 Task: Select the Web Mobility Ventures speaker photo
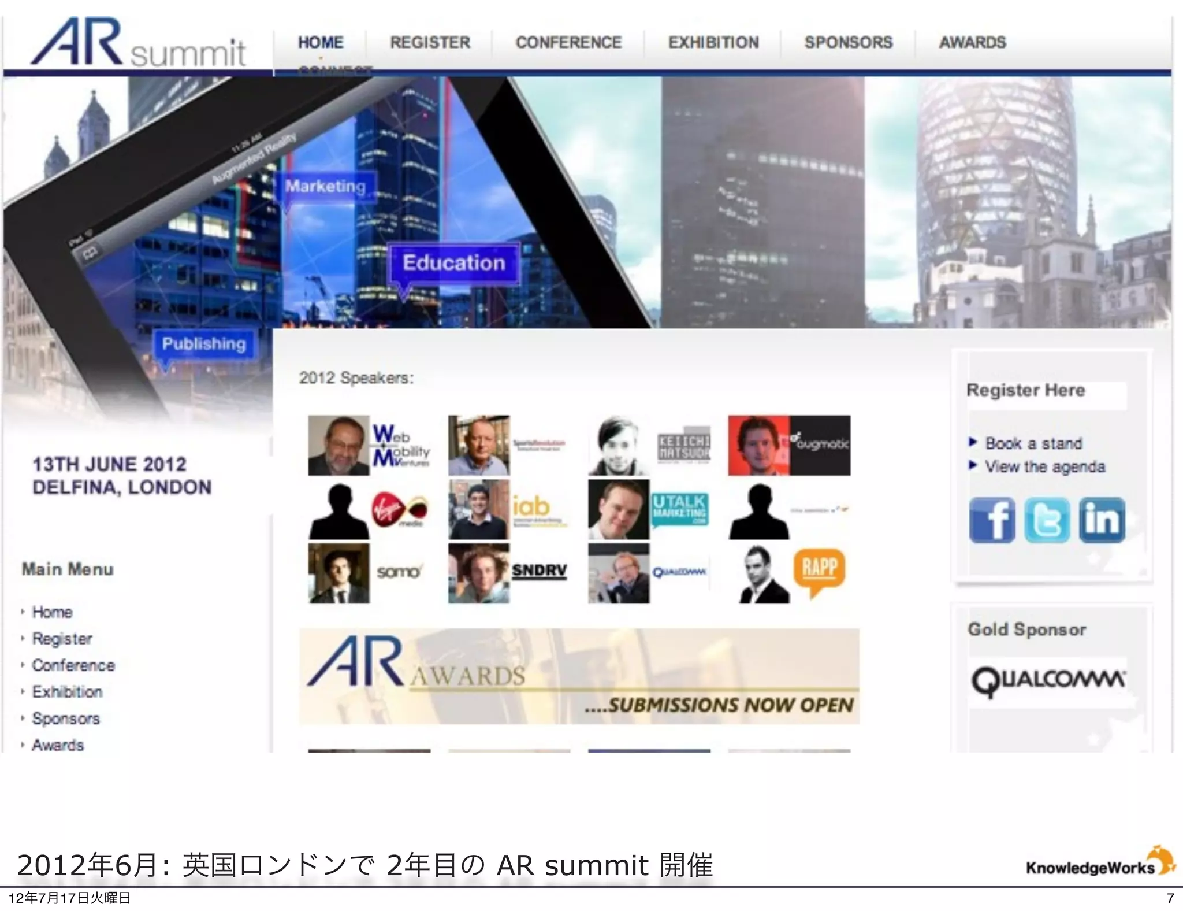point(338,446)
